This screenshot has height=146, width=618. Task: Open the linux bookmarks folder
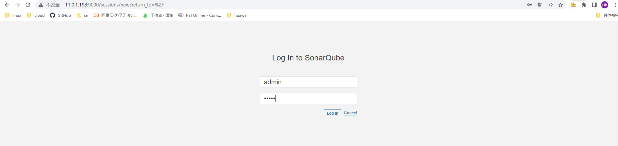13,15
